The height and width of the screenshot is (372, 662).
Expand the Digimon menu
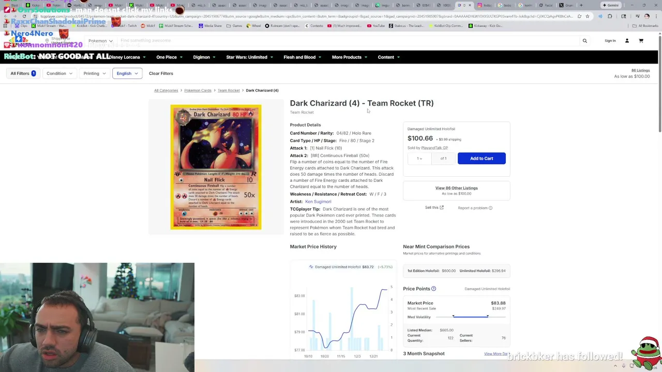(x=204, y=57)
